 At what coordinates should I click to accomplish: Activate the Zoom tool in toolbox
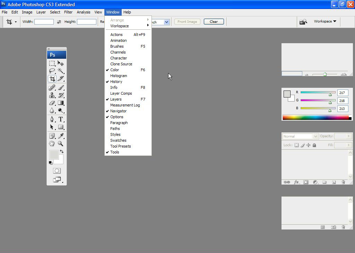tap(61, 143)
